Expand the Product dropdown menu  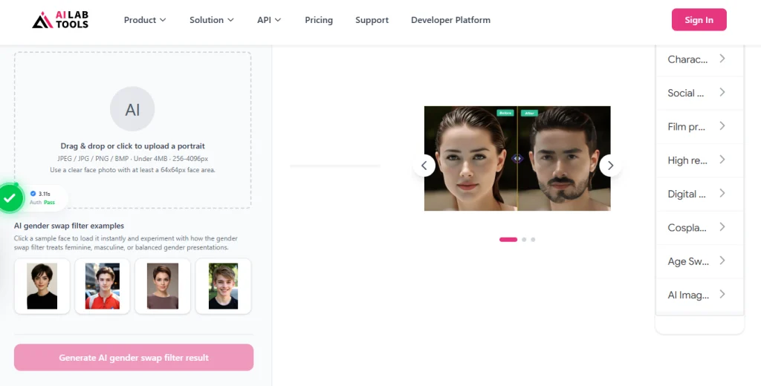point(145,20)
